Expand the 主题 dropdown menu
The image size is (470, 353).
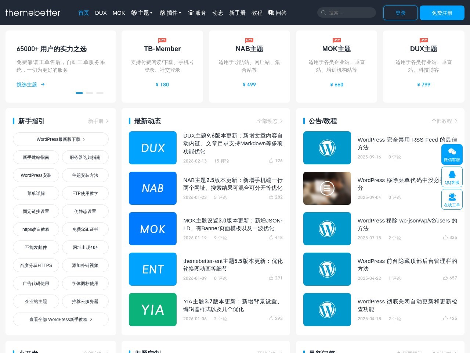142,13
